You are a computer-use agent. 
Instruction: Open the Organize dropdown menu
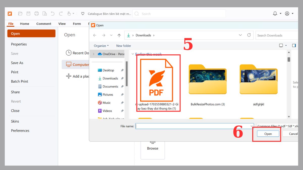tap(101, 46)
